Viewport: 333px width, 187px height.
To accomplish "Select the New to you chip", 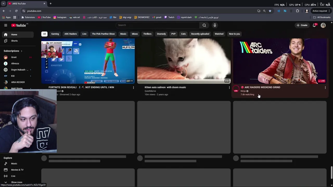I will [x=234, y=34].
